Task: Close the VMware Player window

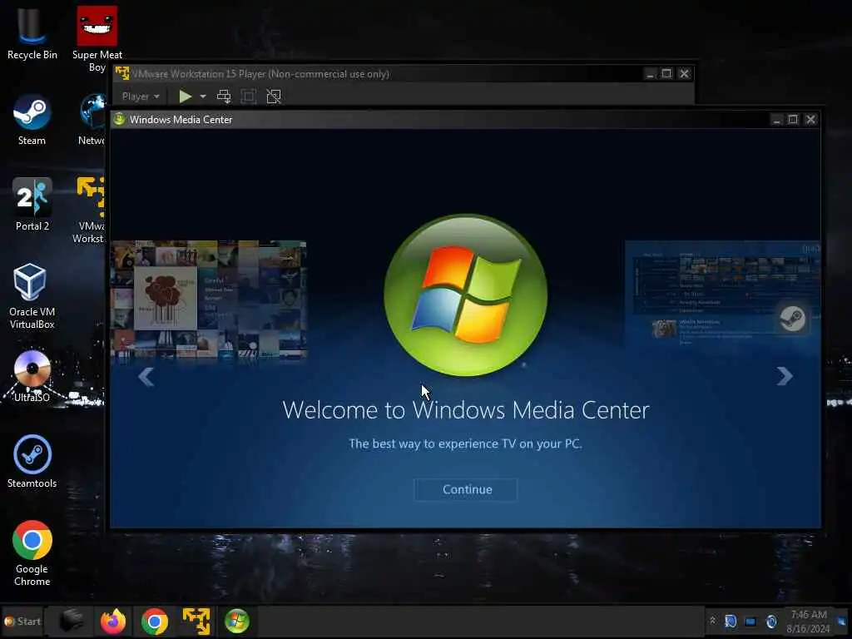Action: pos(684,73)
